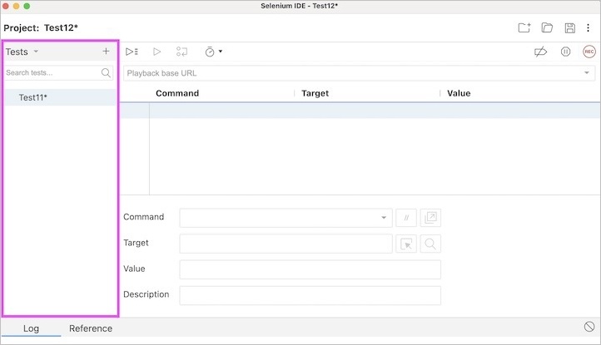The width and height of the screenshot is (601, 345).
Task: Open the test execution speed control
Action: [x=213, y=52]
